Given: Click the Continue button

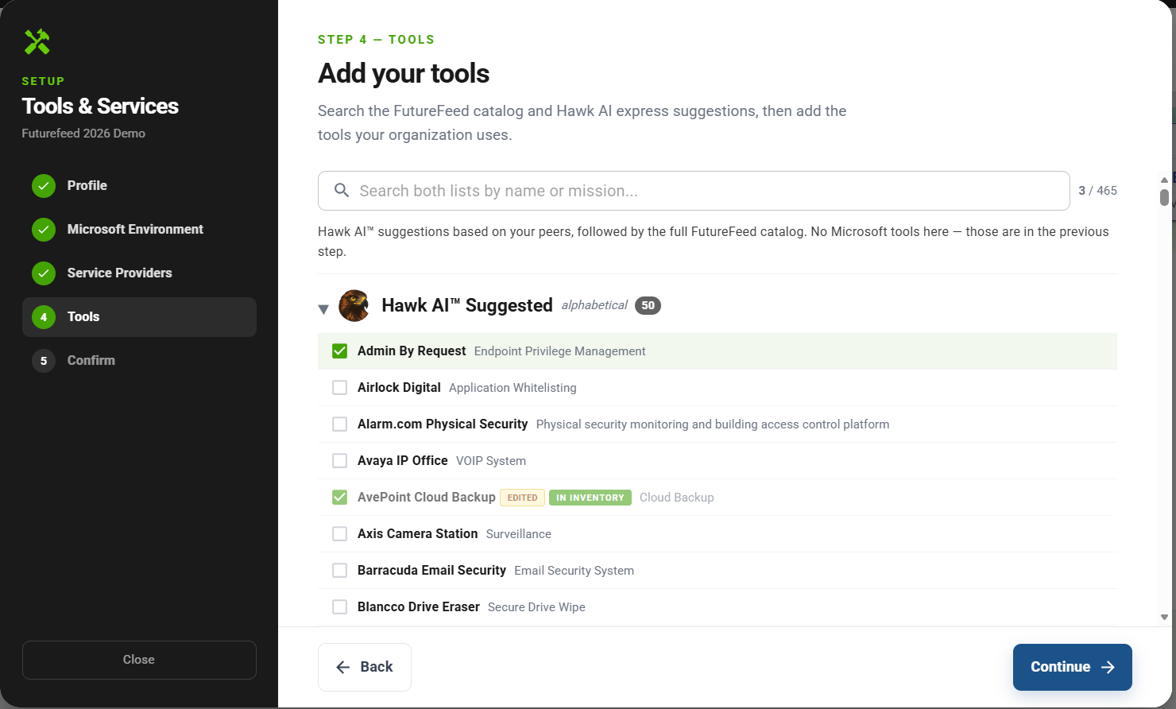Looking at the screenshot, I should tap(1072, 667).
